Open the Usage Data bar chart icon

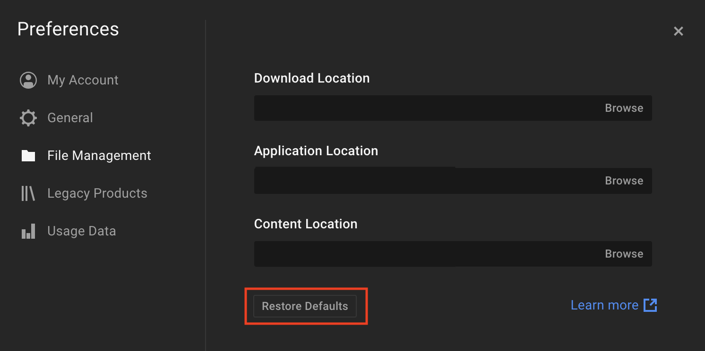(x=28, y=231)
